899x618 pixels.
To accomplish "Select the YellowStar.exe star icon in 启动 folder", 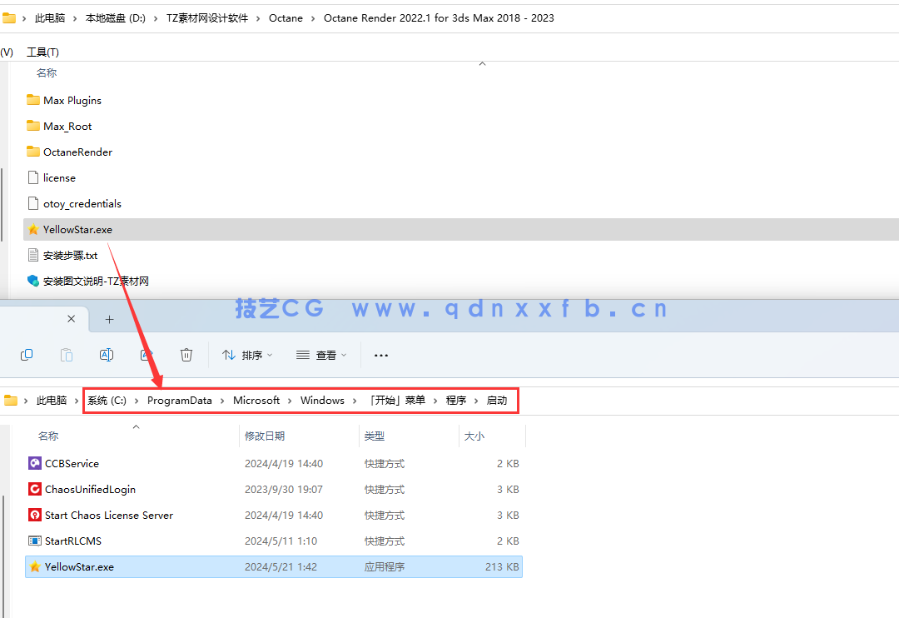I will click(35, 567).
